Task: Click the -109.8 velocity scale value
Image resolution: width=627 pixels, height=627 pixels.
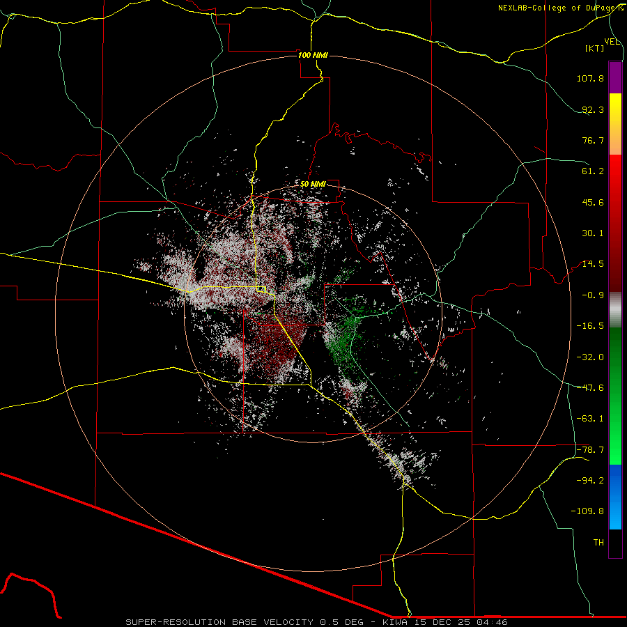Action: tap(587, 511)
